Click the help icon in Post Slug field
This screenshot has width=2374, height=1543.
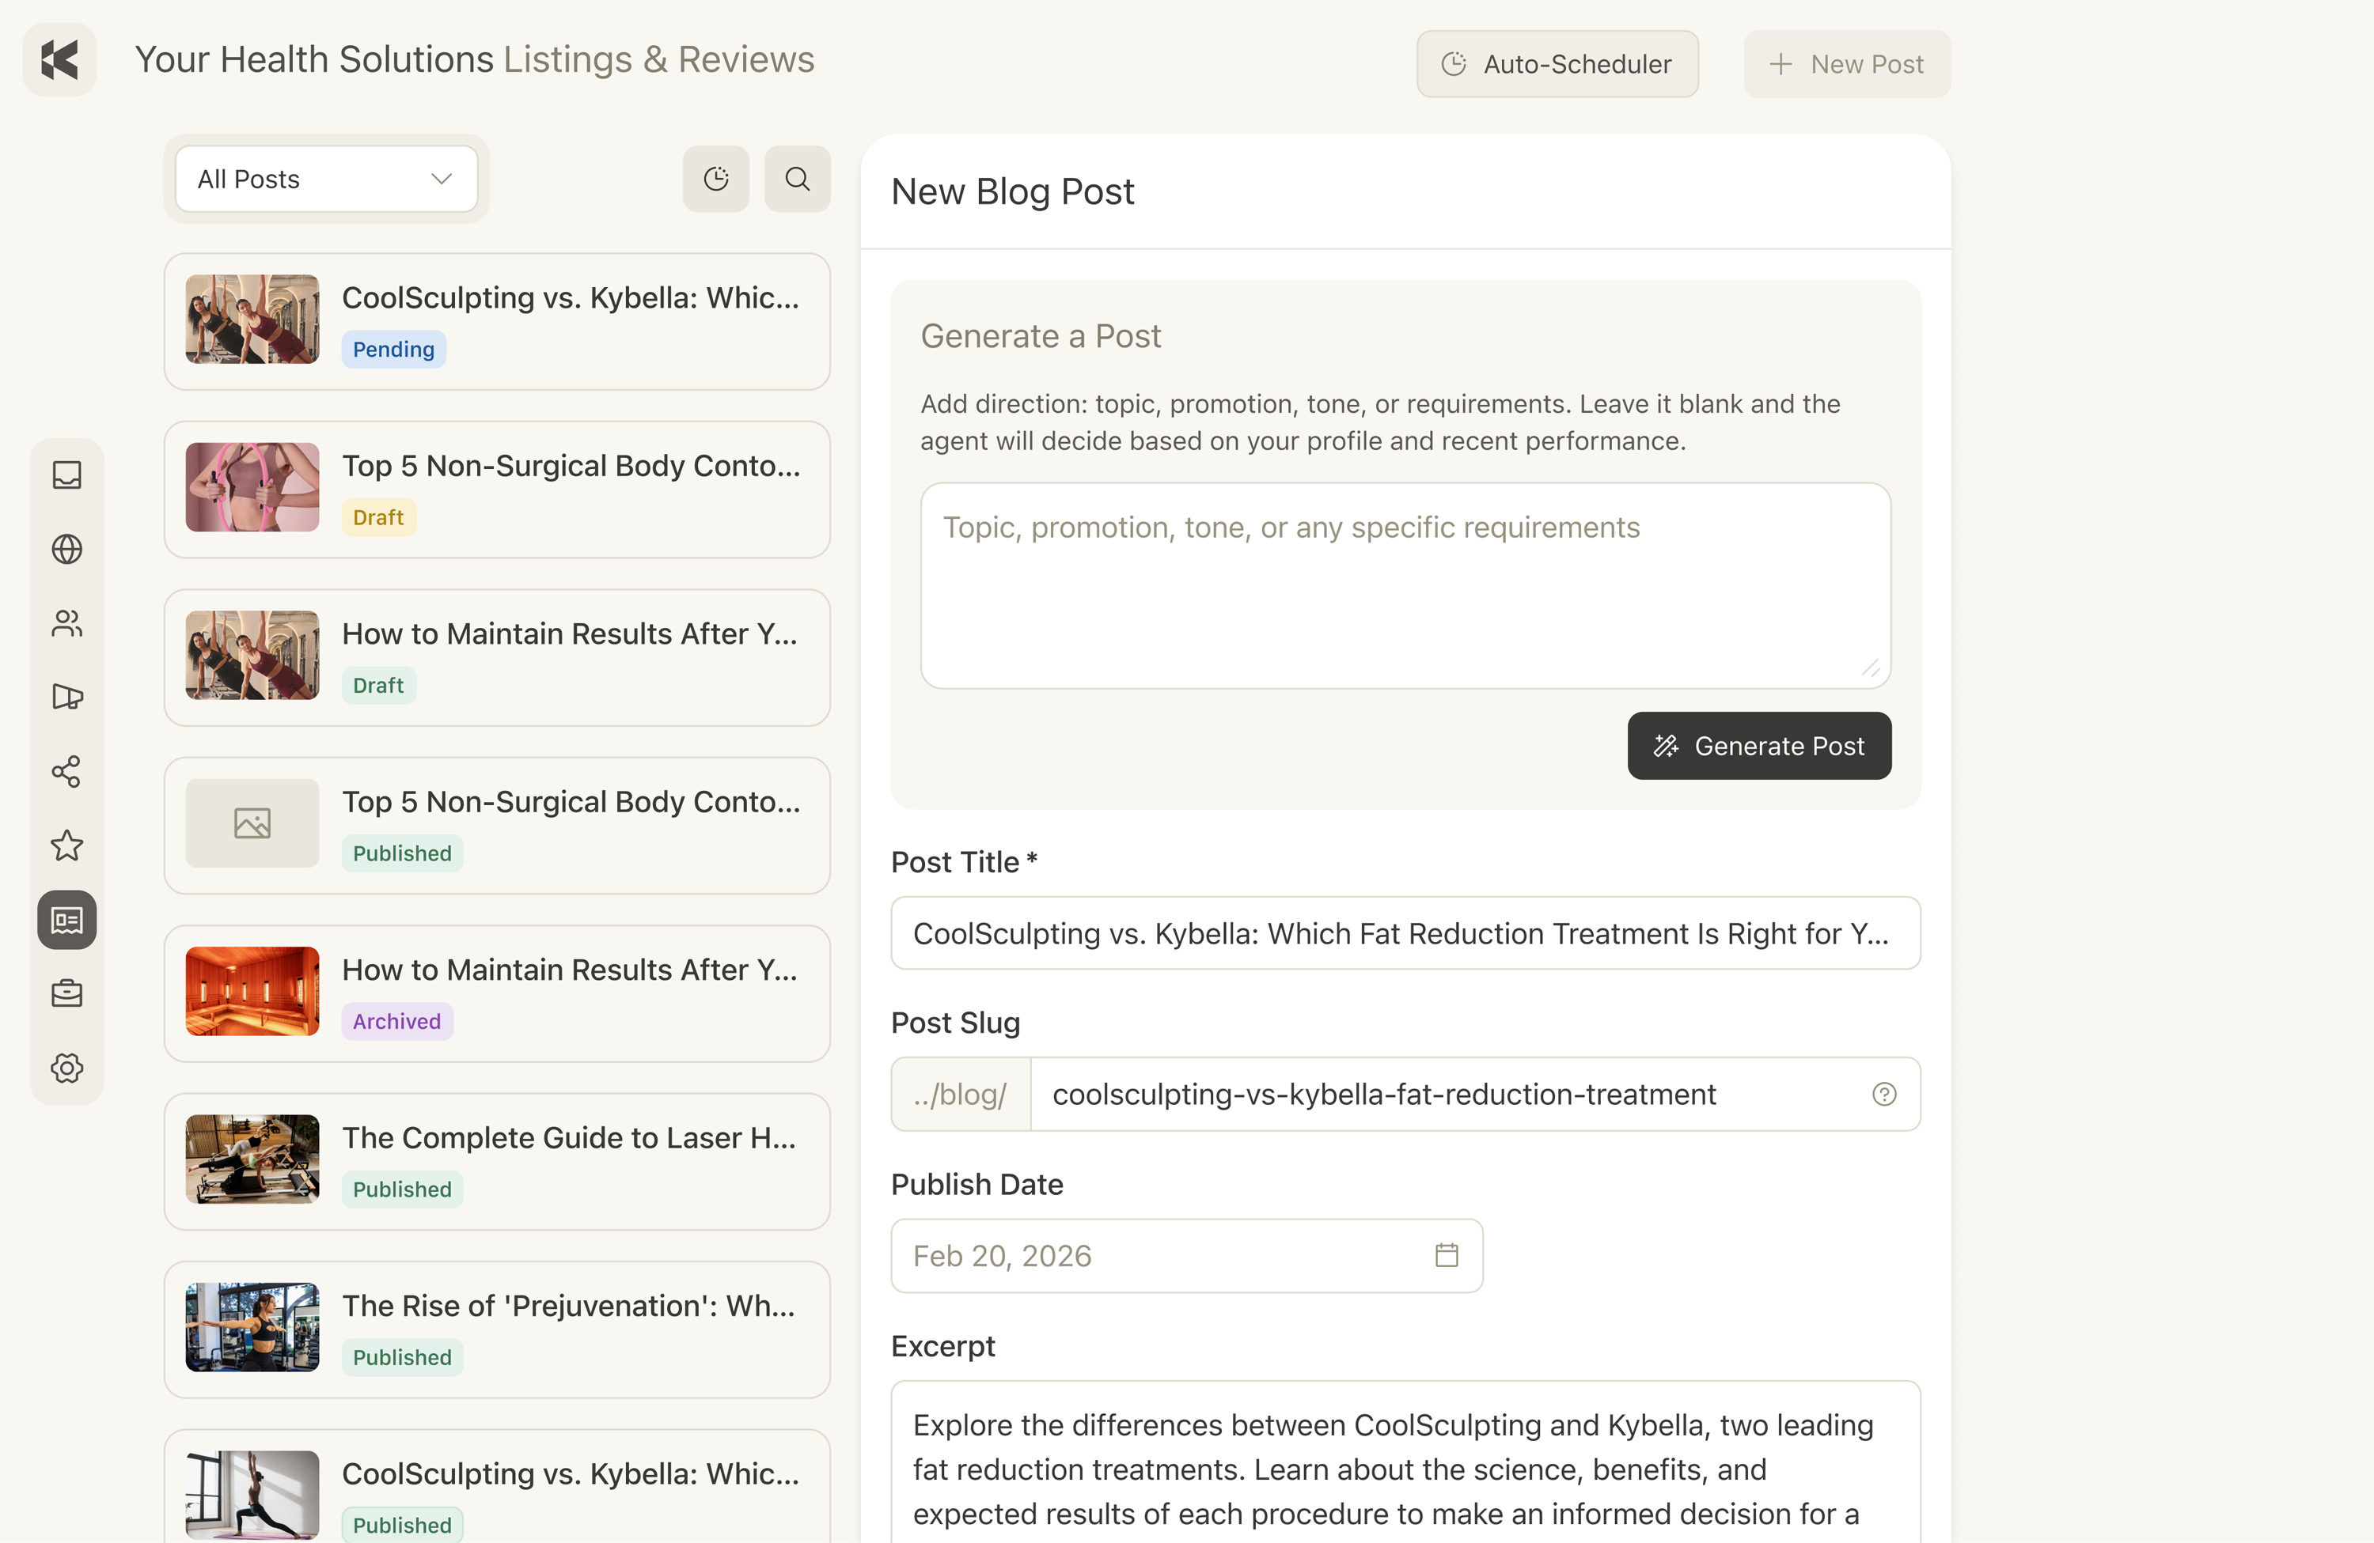[x=1884, y=1095]
